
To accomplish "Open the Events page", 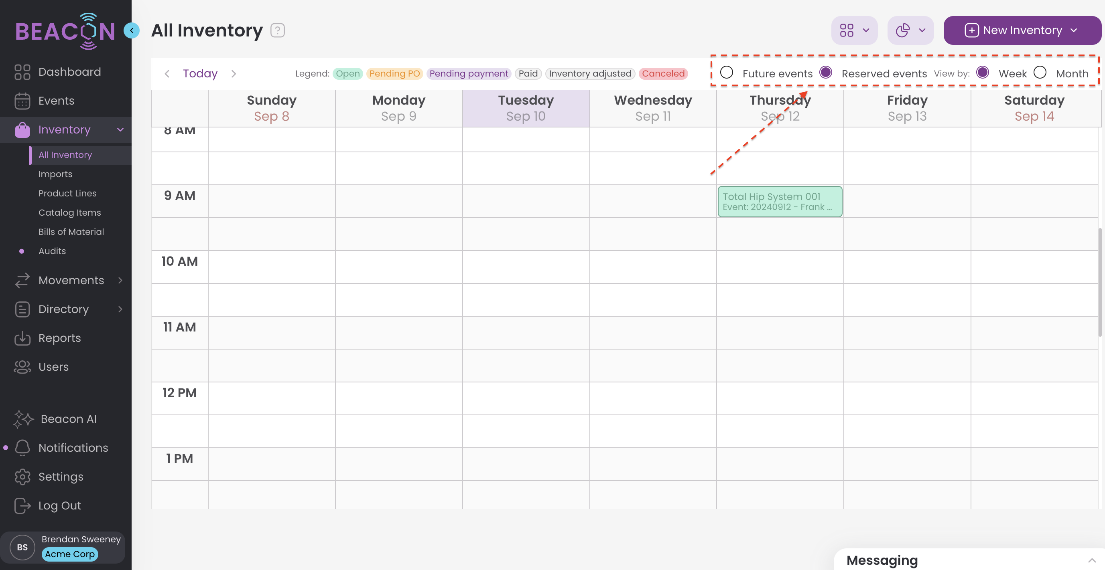I will coord(56,101).
